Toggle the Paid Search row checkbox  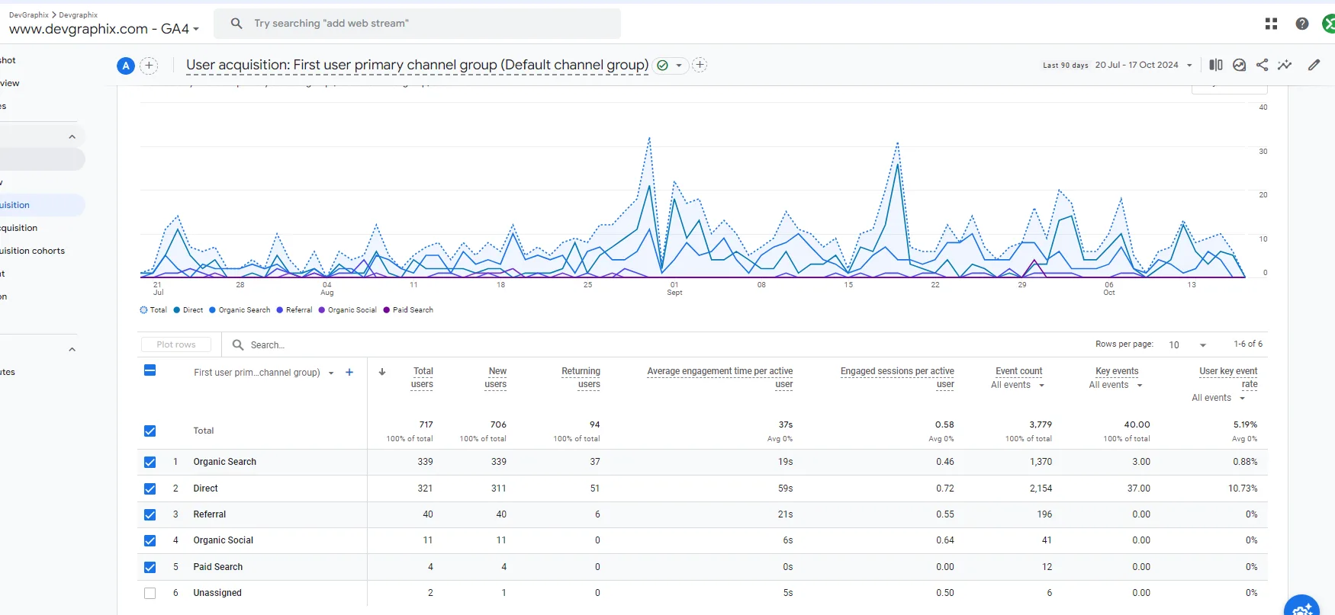[150, 568]
